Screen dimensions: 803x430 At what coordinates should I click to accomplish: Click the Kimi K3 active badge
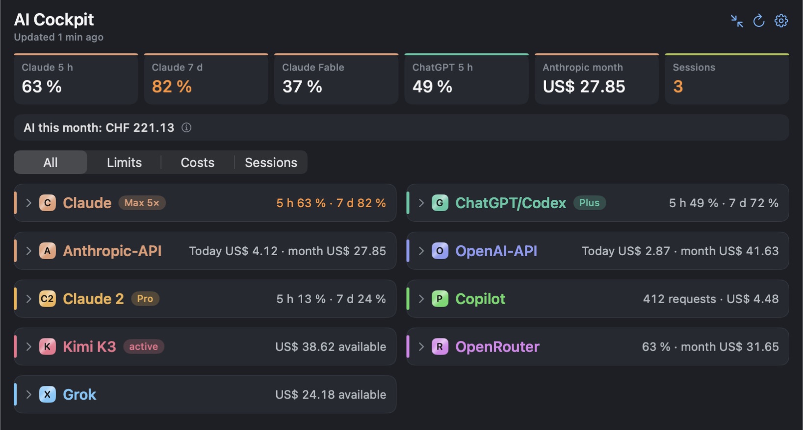pos(144,347)
